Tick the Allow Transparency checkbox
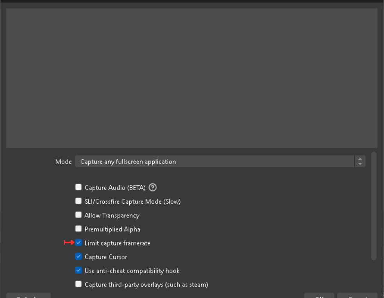Image resolution: width=384 pixels, height=298 pixels. coord(79,215)
